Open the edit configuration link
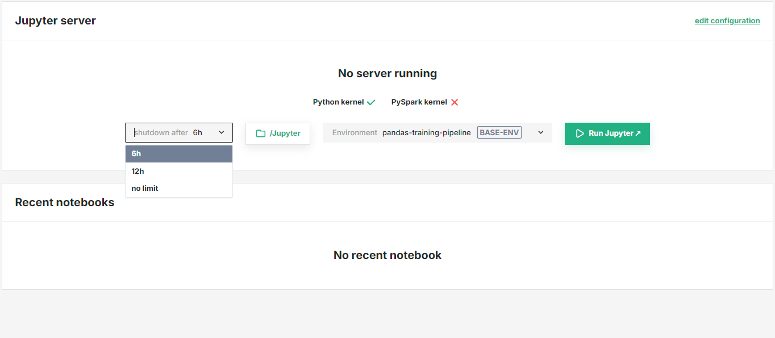775x338 pixels. (727, 20)
